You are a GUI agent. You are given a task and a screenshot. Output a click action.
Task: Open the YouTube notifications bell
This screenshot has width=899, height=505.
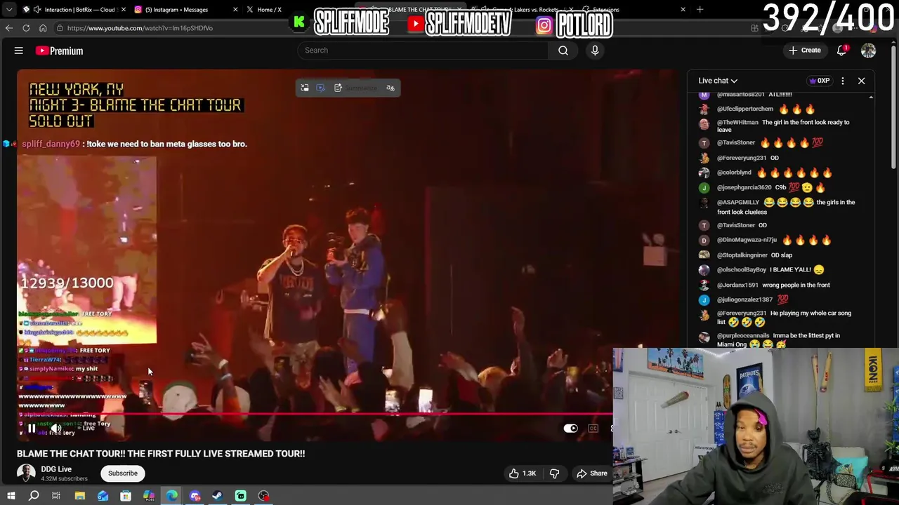tap(841, 50)
